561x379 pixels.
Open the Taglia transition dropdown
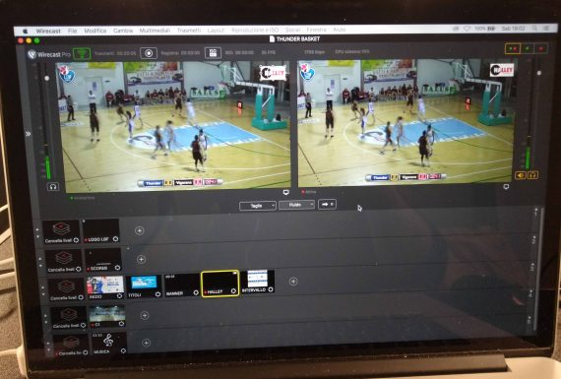pos(258,206)
